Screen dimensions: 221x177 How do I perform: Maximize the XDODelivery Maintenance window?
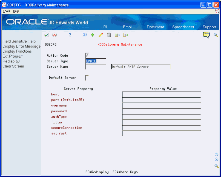(210, 5)
